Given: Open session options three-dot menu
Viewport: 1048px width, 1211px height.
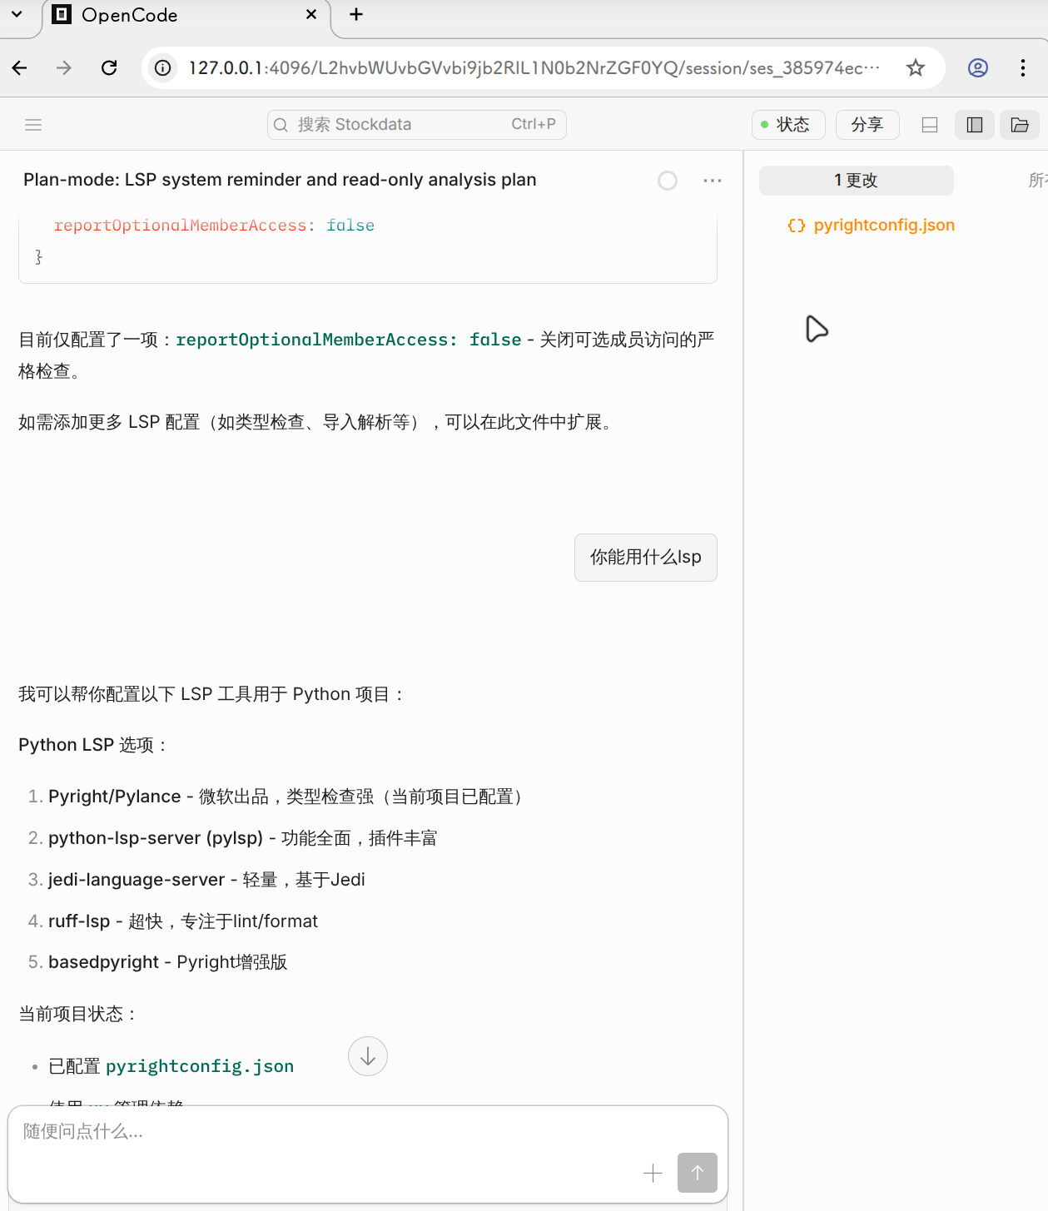Looking at the screenshot, I should (x=712, y=181).
